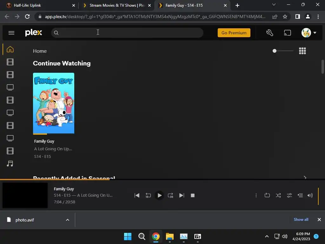Click the Continue Watching heading
This screenshot has width=325, height=244.
(62, 63)
